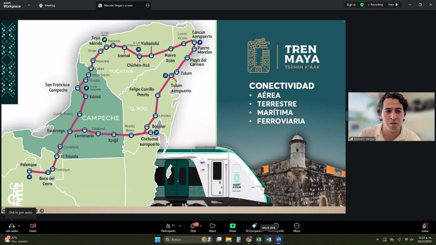This screenshot has width=436, height=245.
Task: Click the green encryption shield icon
Action: pyautogui.click(x=362, y=5)
